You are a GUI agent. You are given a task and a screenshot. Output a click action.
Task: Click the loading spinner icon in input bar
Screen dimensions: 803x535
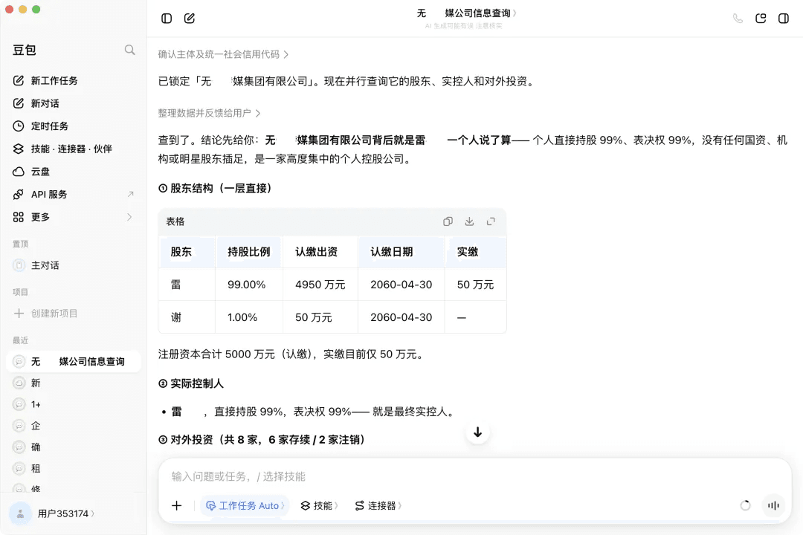click(745, 506)
